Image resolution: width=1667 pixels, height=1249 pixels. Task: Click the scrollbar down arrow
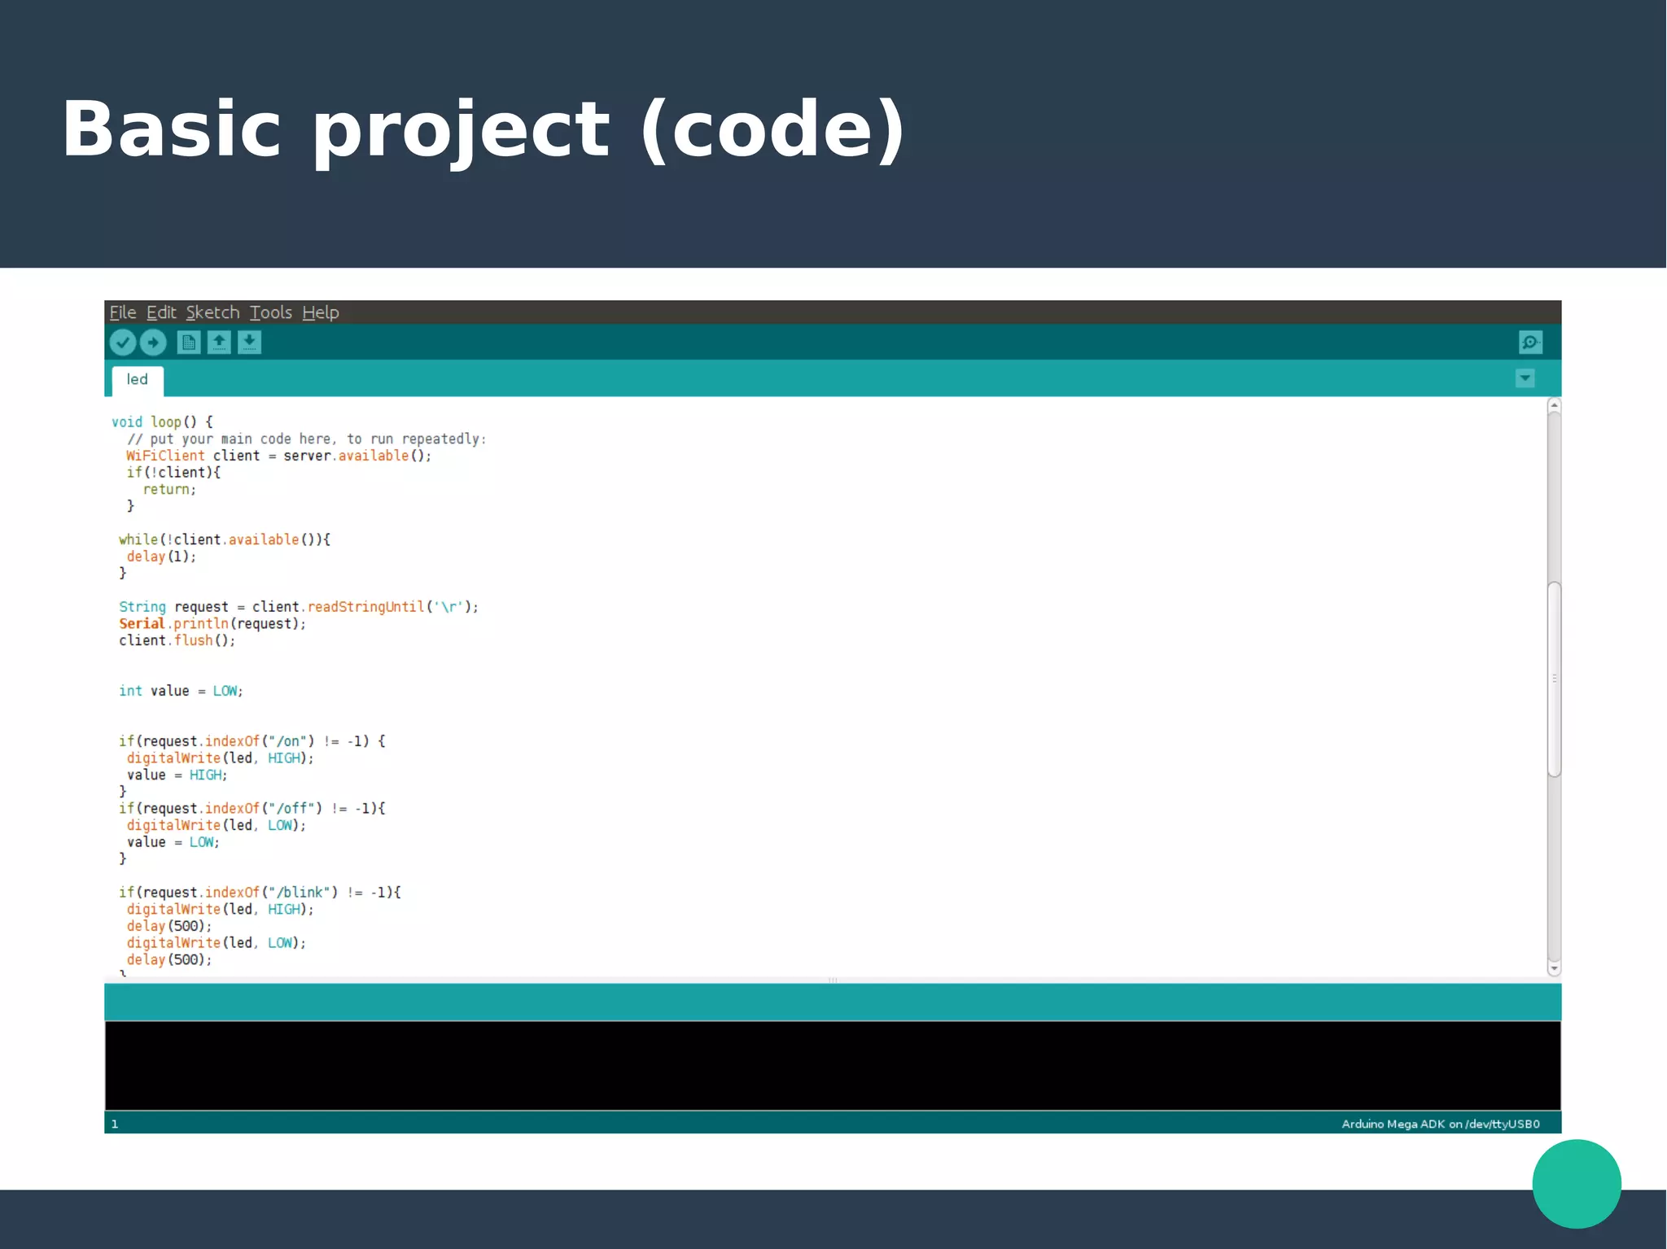(x=1554, y=968)
